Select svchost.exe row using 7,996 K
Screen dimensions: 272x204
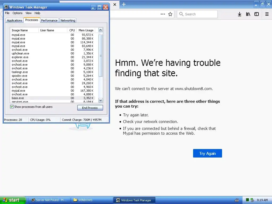pos(53,50)
